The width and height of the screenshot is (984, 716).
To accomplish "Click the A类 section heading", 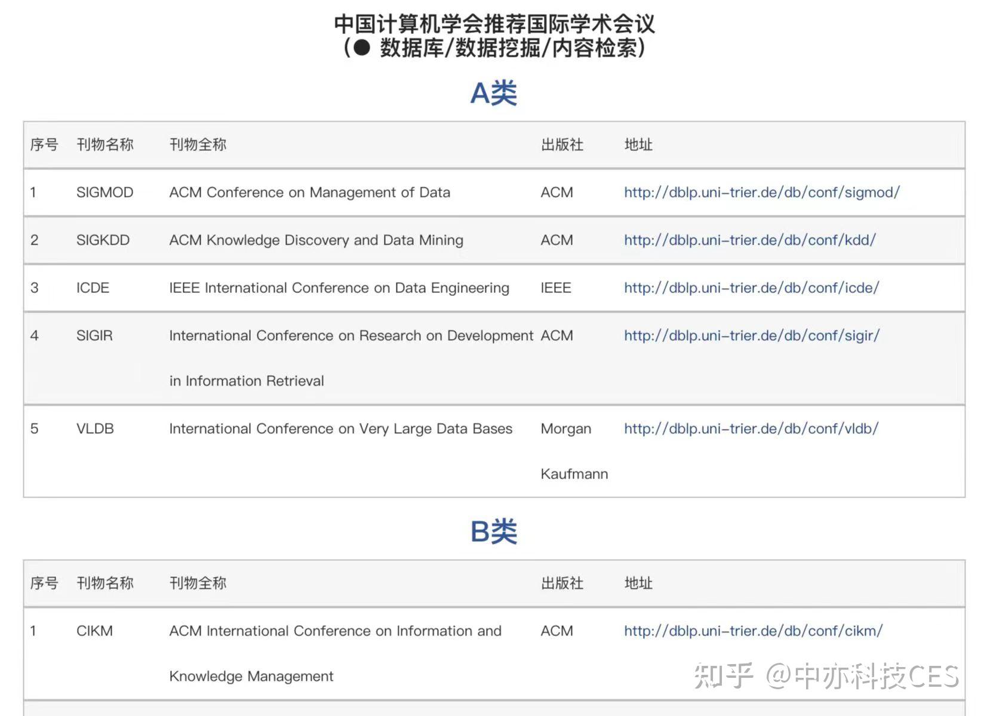I will tap(493, 93).
